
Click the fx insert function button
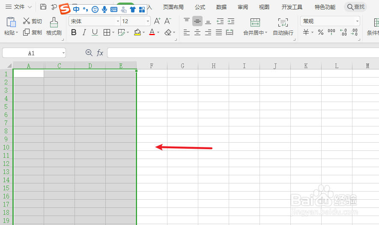pos(100,53)
